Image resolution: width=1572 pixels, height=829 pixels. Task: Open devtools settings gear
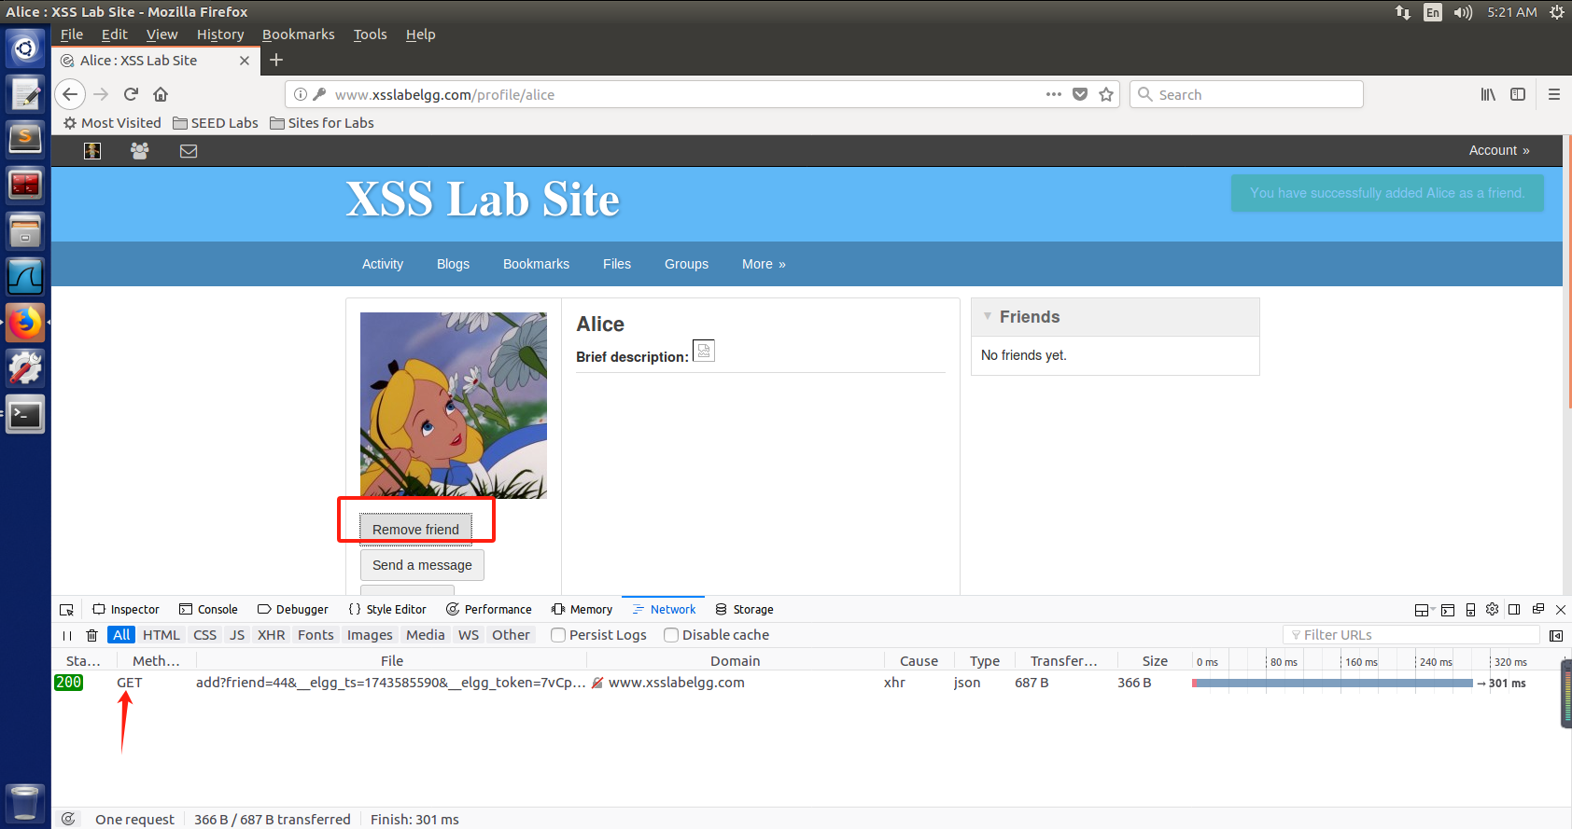click(x=1492, y=609)
